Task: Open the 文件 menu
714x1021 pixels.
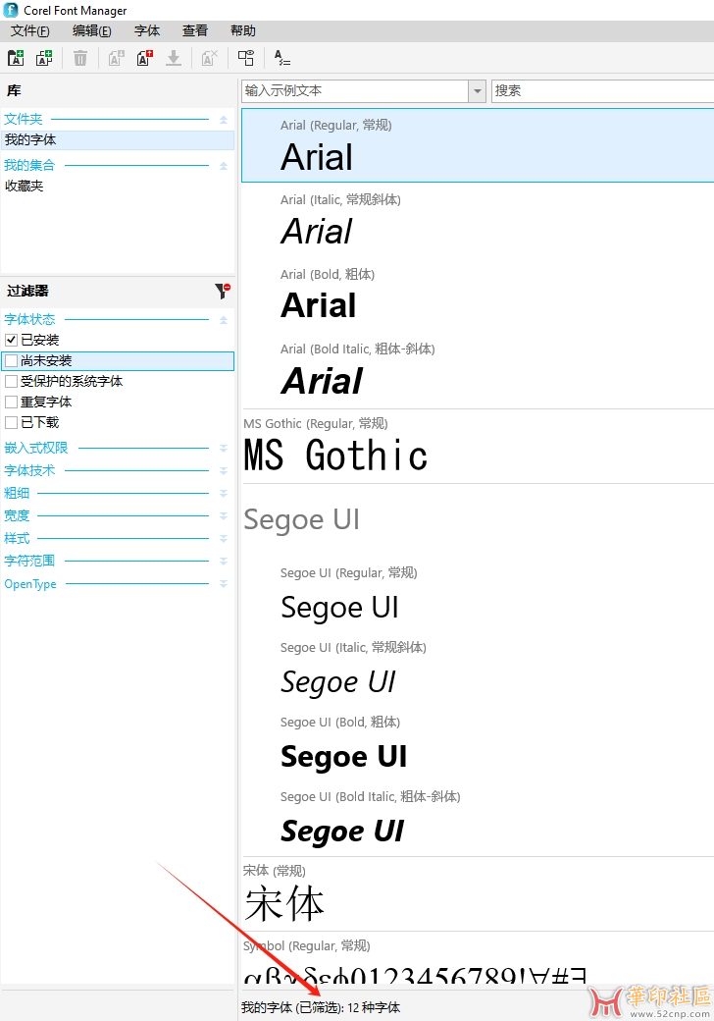Action: pyautogui.click(x=29, y=31)
